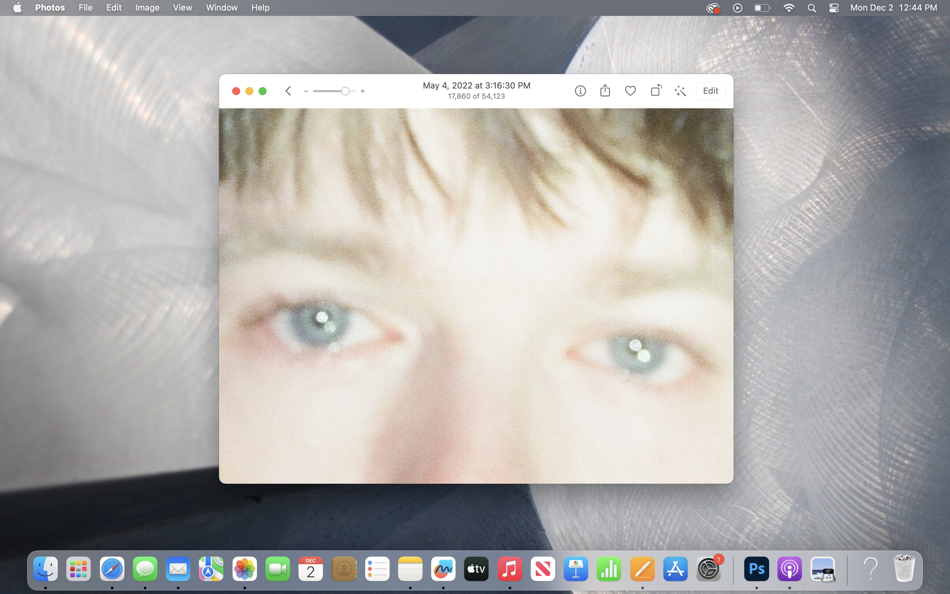Mark the photo as favorite with heart

630,91
